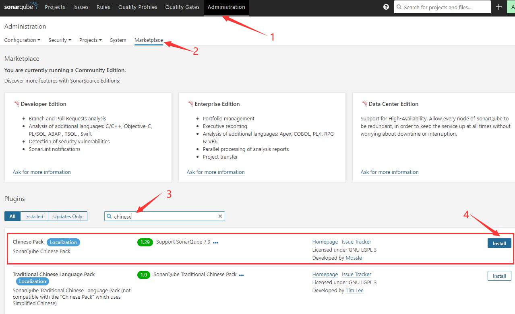This screenshot has width=515, height=314.
Task: Click the SonarQube logo
Action: (x=21, y=7)
